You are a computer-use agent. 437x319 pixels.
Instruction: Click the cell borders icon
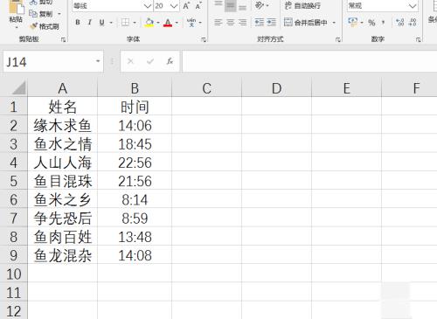125,22
